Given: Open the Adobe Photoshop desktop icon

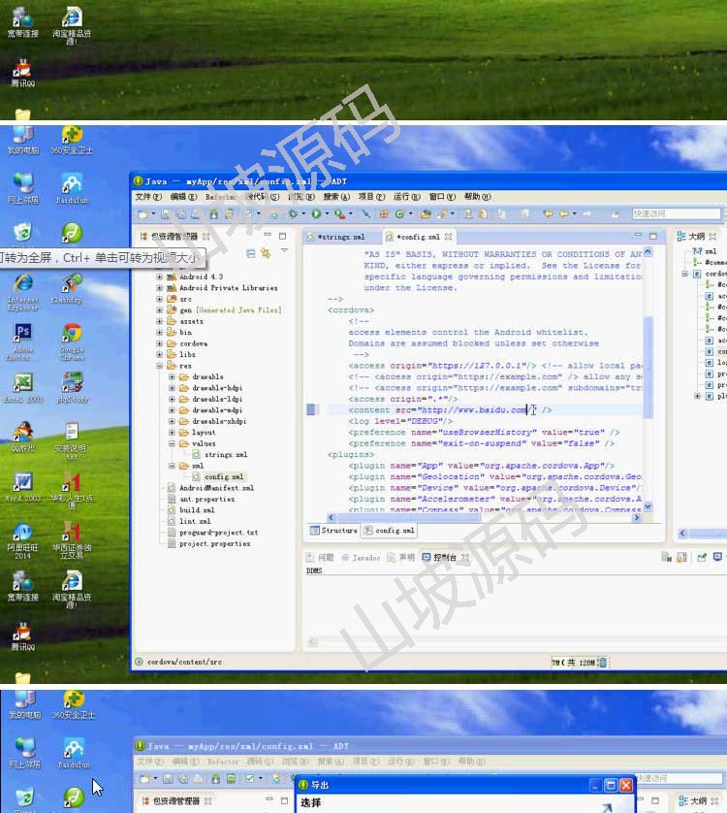Looking at the screenshot, I should tap(23, 341).
